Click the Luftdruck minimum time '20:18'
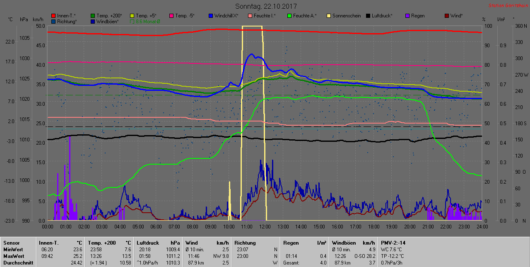530x267 pixels. pyautogui.click(x=145, y=249)
